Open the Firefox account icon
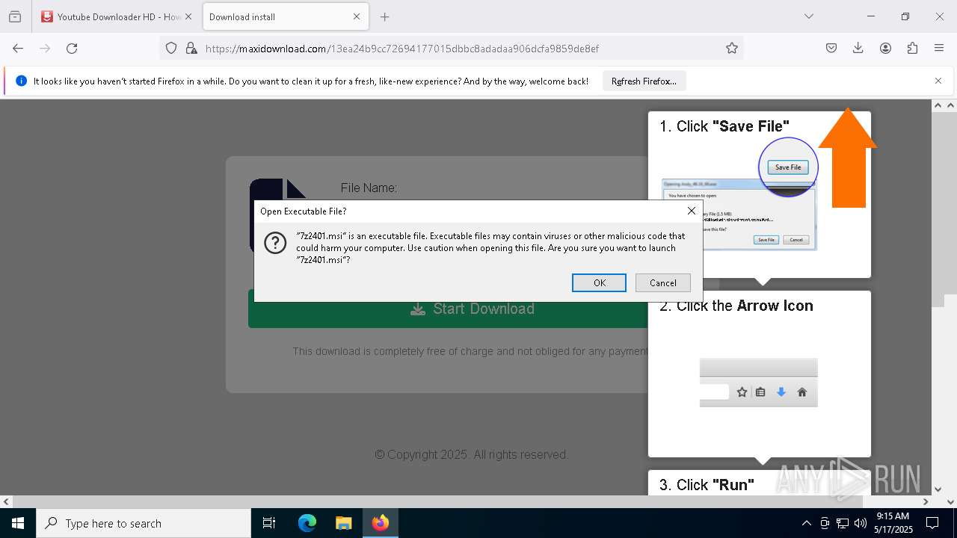Viewport: 957px width, 538px height. tap(885, 48)
